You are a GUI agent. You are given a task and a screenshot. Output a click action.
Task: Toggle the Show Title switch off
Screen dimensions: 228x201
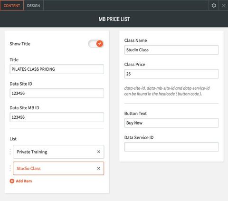(x=96, y=44)
